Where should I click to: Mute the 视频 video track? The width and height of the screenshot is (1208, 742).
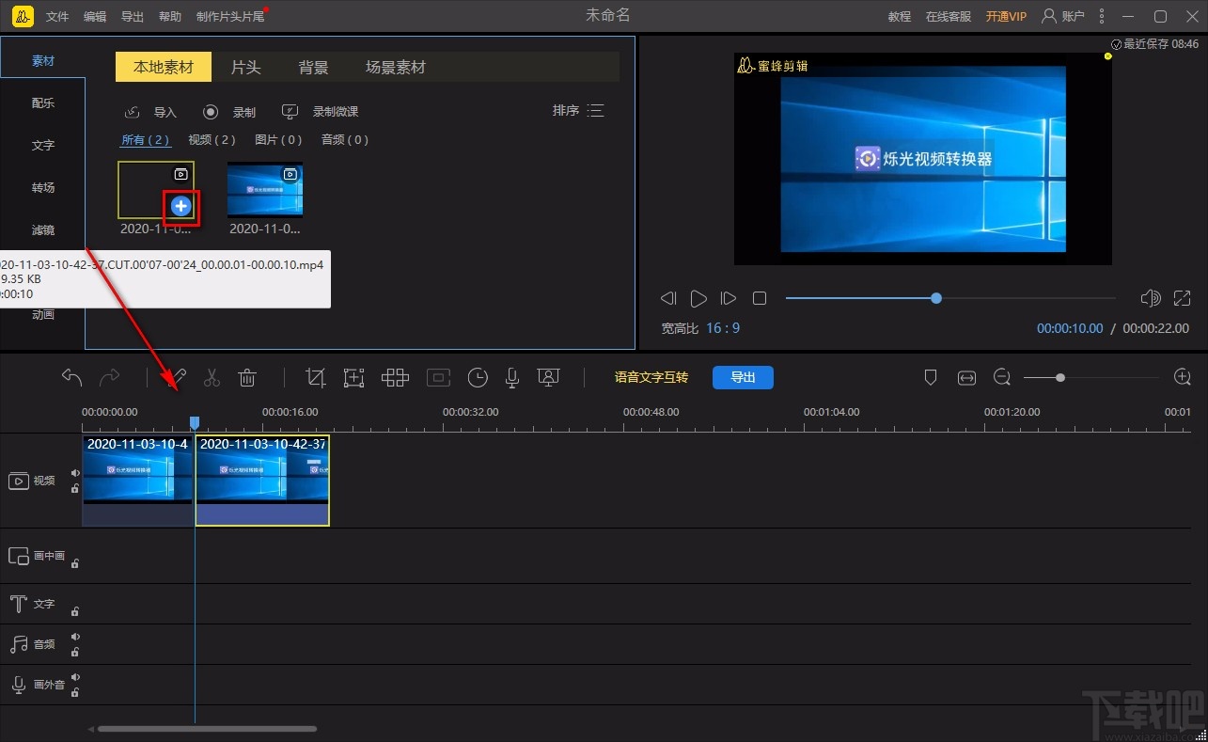(x=75, y=473)
